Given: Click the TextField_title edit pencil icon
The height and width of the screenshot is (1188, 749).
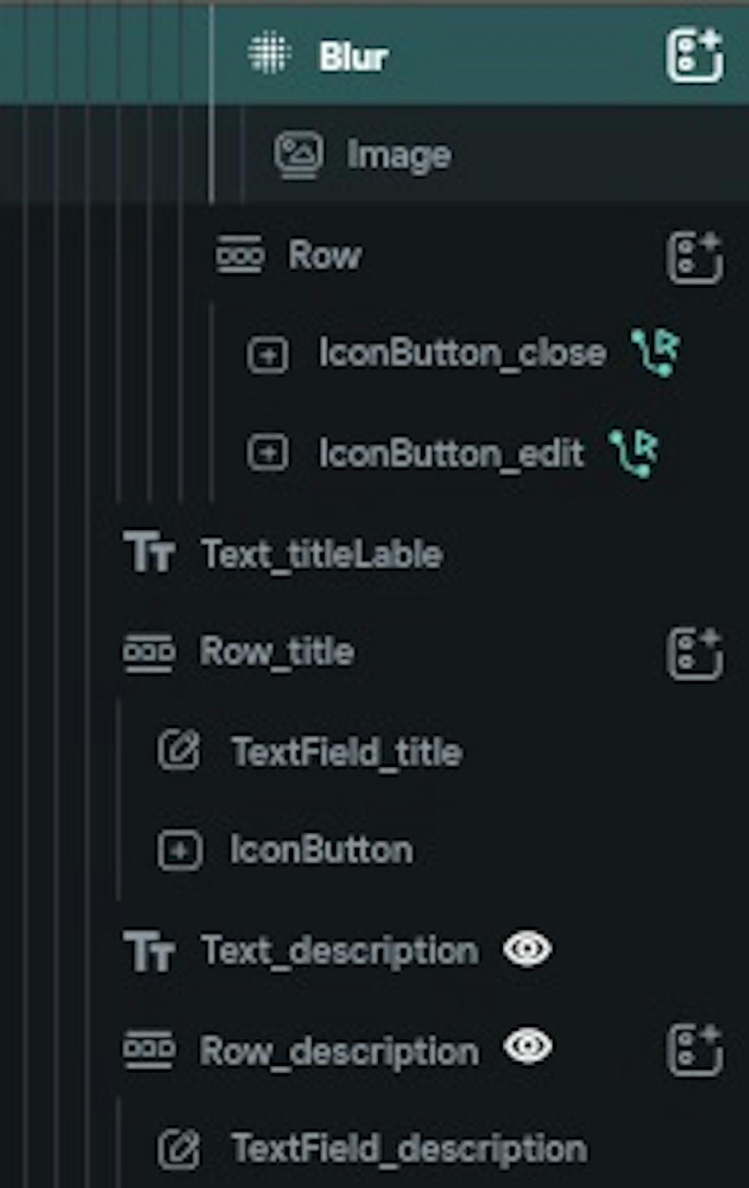Looking at the screenshot, I should click(179, 750).
